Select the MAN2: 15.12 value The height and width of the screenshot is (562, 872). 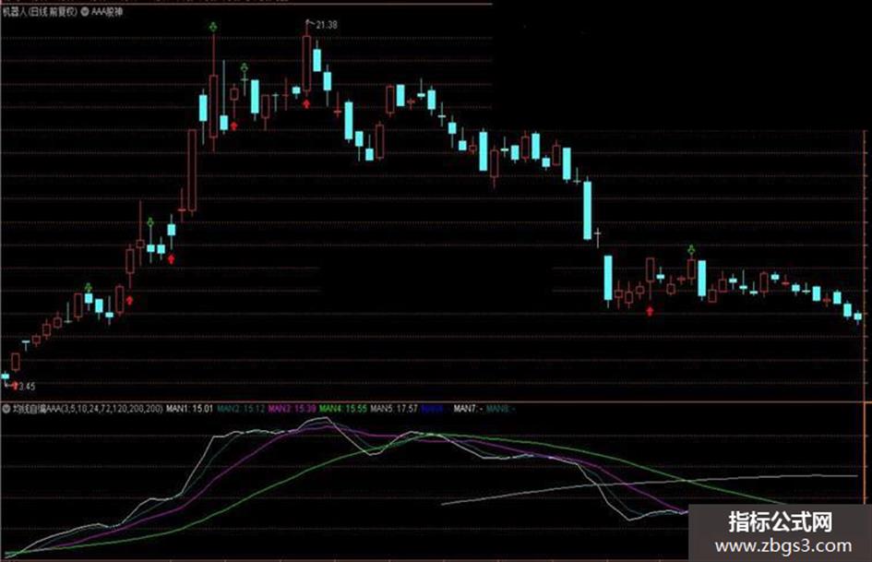[x=241, y=409]
